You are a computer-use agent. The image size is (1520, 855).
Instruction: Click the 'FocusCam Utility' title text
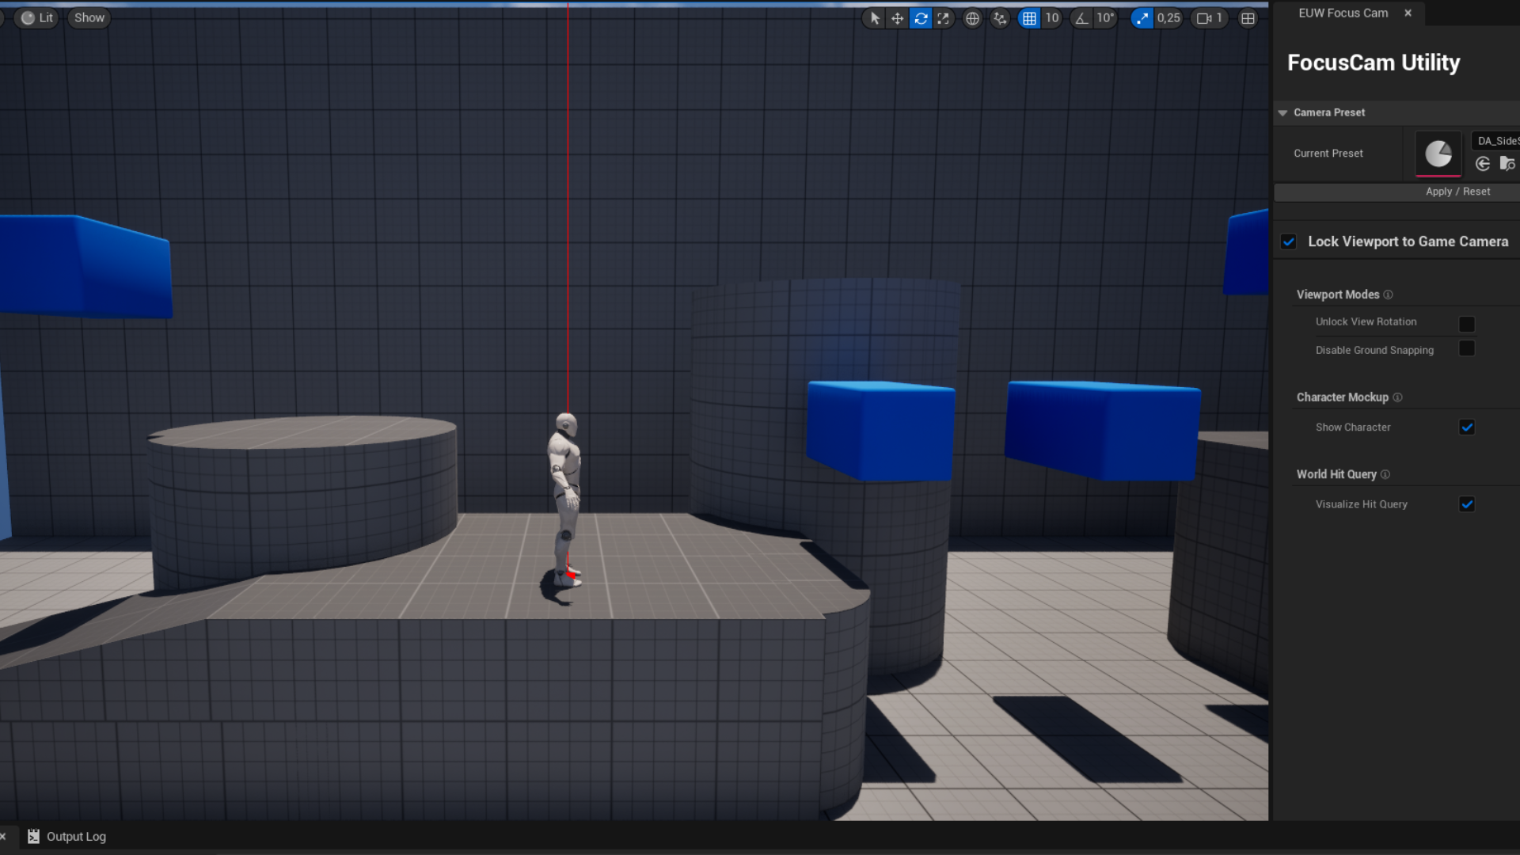tap(1374, 63)
